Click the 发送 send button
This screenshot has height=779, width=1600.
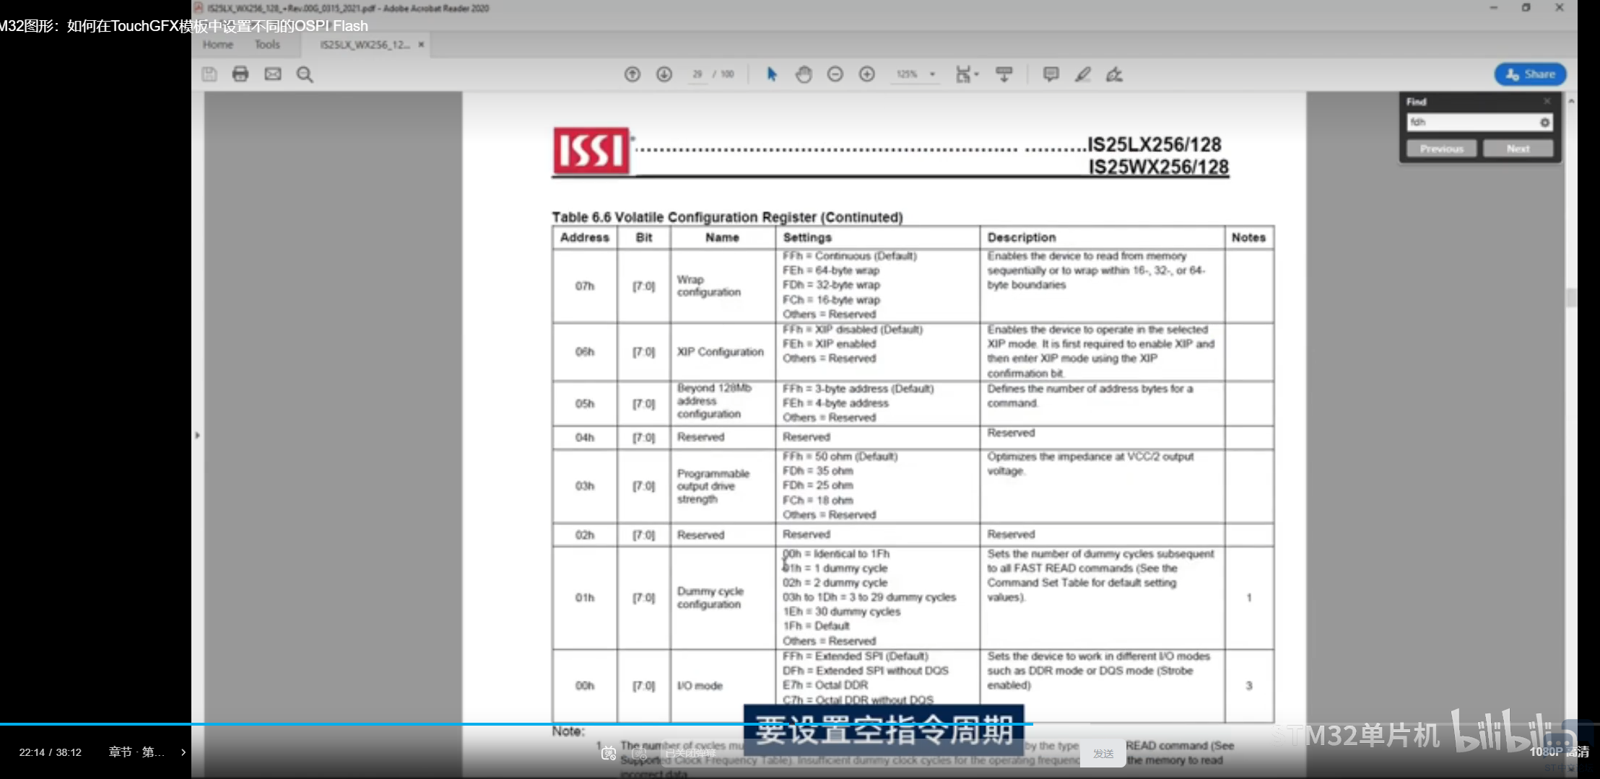click(x=1103, y=754)
